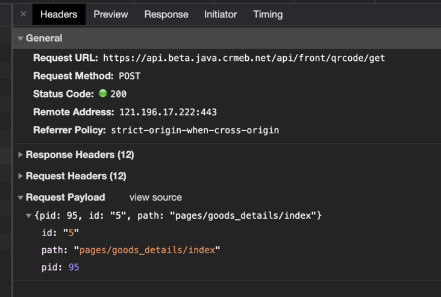Image resolution: width=441 pixels, height=297 pixels.
Task: Open the Preview tab
Action: click(x=111, y=14)
